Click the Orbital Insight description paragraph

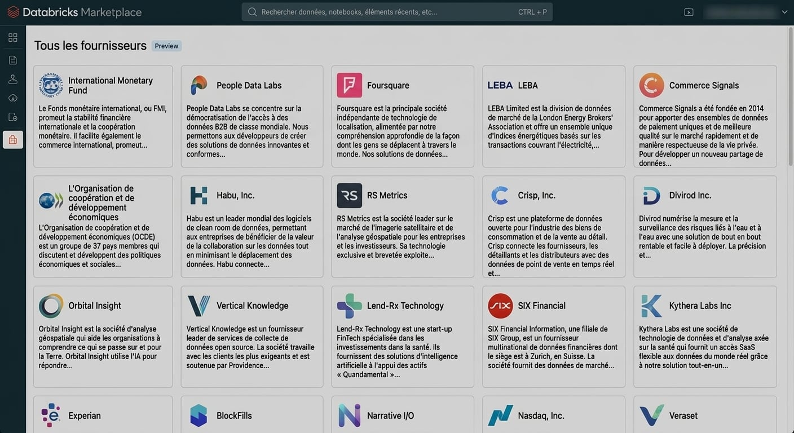tap(100, 347)
